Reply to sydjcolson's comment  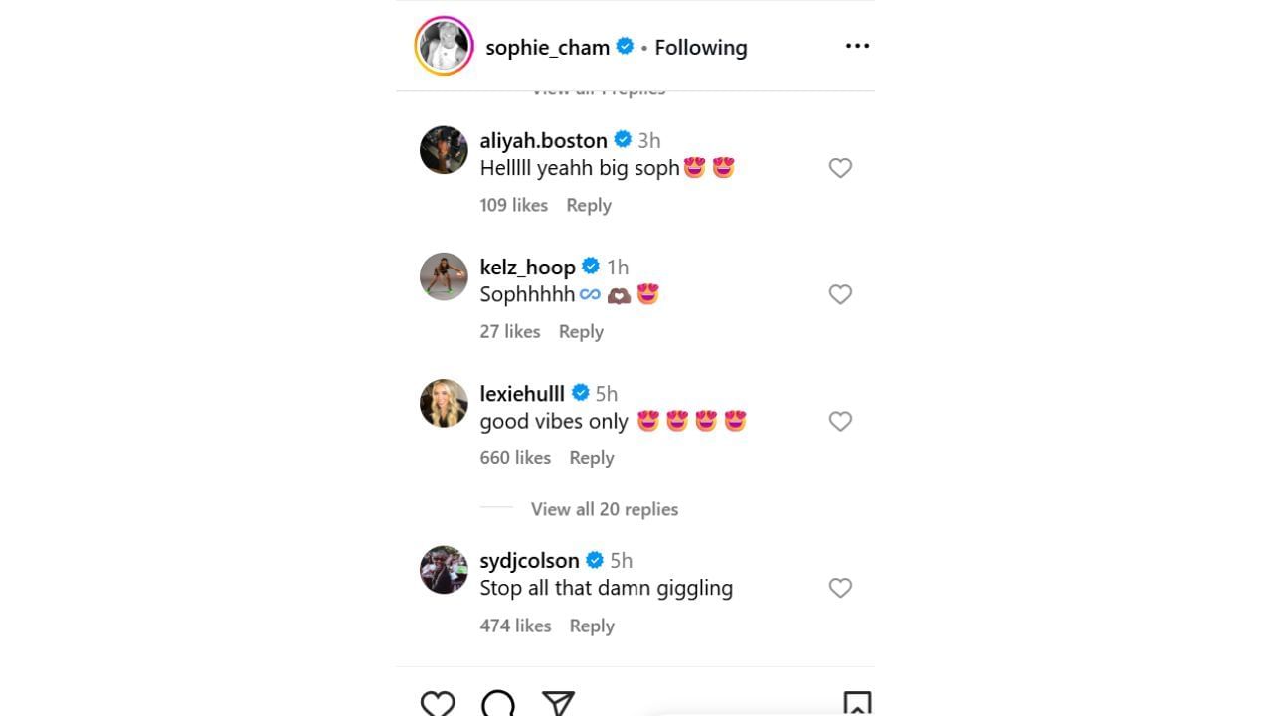point(592,626)
